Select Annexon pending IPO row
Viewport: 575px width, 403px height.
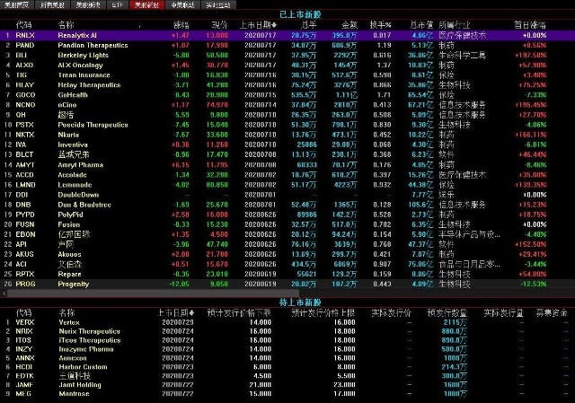287,358
